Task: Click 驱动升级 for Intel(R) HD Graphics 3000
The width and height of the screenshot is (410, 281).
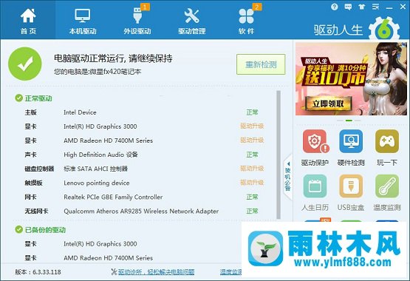Action: [x=252, y=126]
